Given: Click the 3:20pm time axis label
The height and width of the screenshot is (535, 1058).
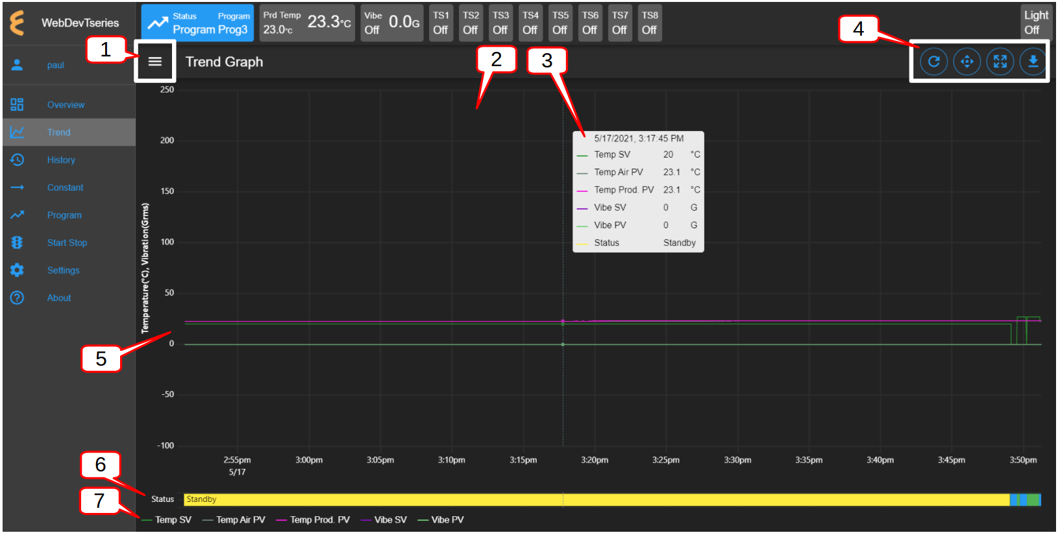Looking at the screenshot, I should tap(595, 460).
